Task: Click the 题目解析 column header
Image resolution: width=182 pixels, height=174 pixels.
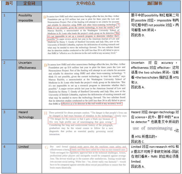Action: (x=155, y=4)
